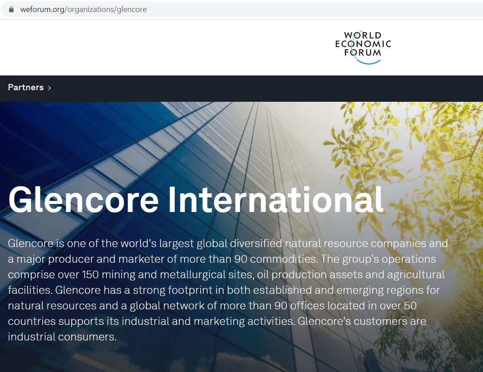Click the padlock icon in the address bar
The image size is (483, 372).
(12, 9)
